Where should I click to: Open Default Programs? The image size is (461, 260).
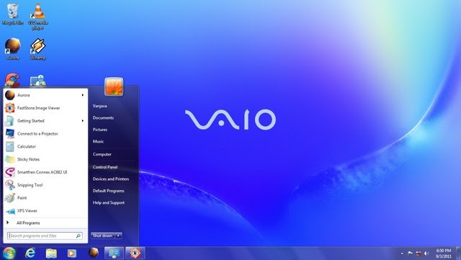click(x=109, y=191)
